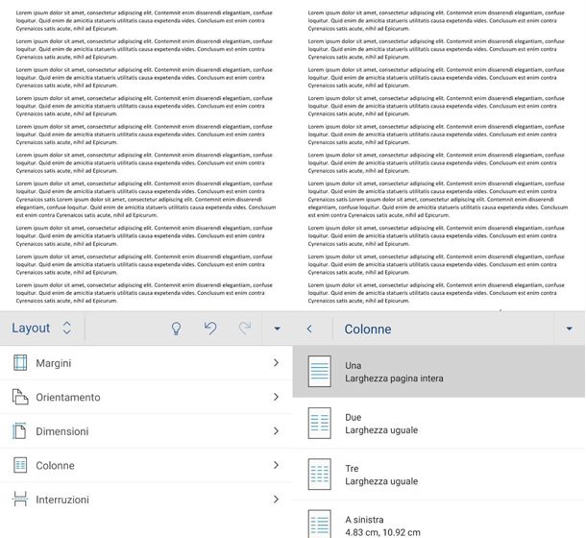Select the Una single column thumbnail
Screen dimensions: 586x538
(320, 371)
